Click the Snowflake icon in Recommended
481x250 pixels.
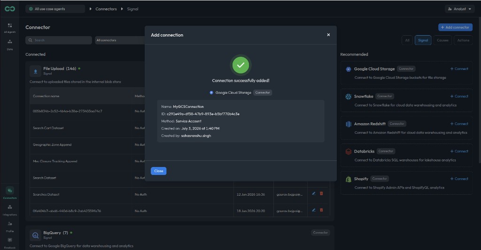pos(349,97)
